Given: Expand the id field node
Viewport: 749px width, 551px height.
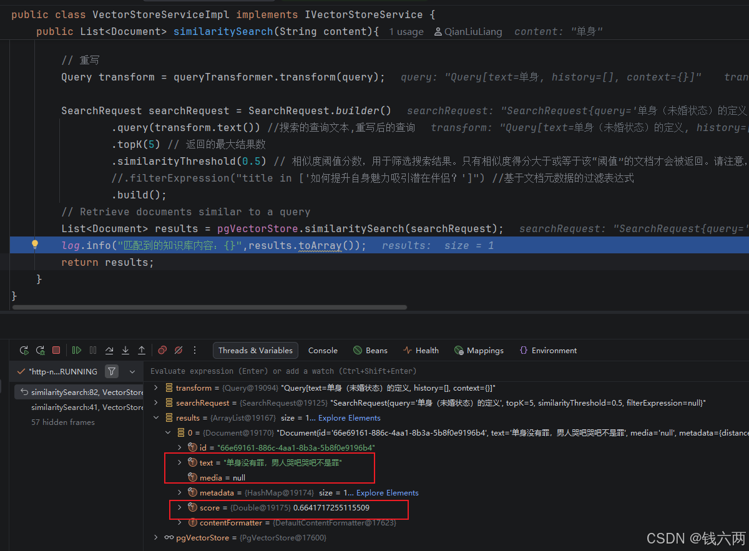Looking at the screenshot, I should pyautogui.click(x=180, y=447).
